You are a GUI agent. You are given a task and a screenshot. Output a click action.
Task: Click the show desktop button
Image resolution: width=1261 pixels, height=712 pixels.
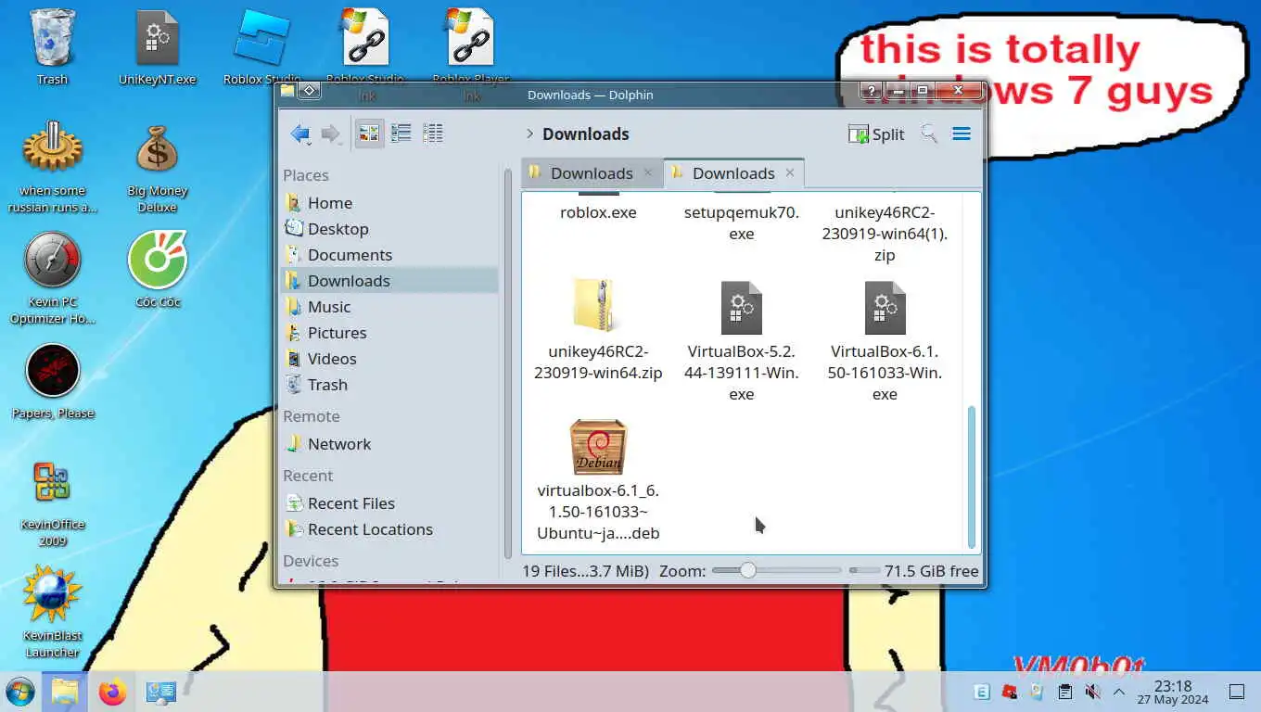1236,692
